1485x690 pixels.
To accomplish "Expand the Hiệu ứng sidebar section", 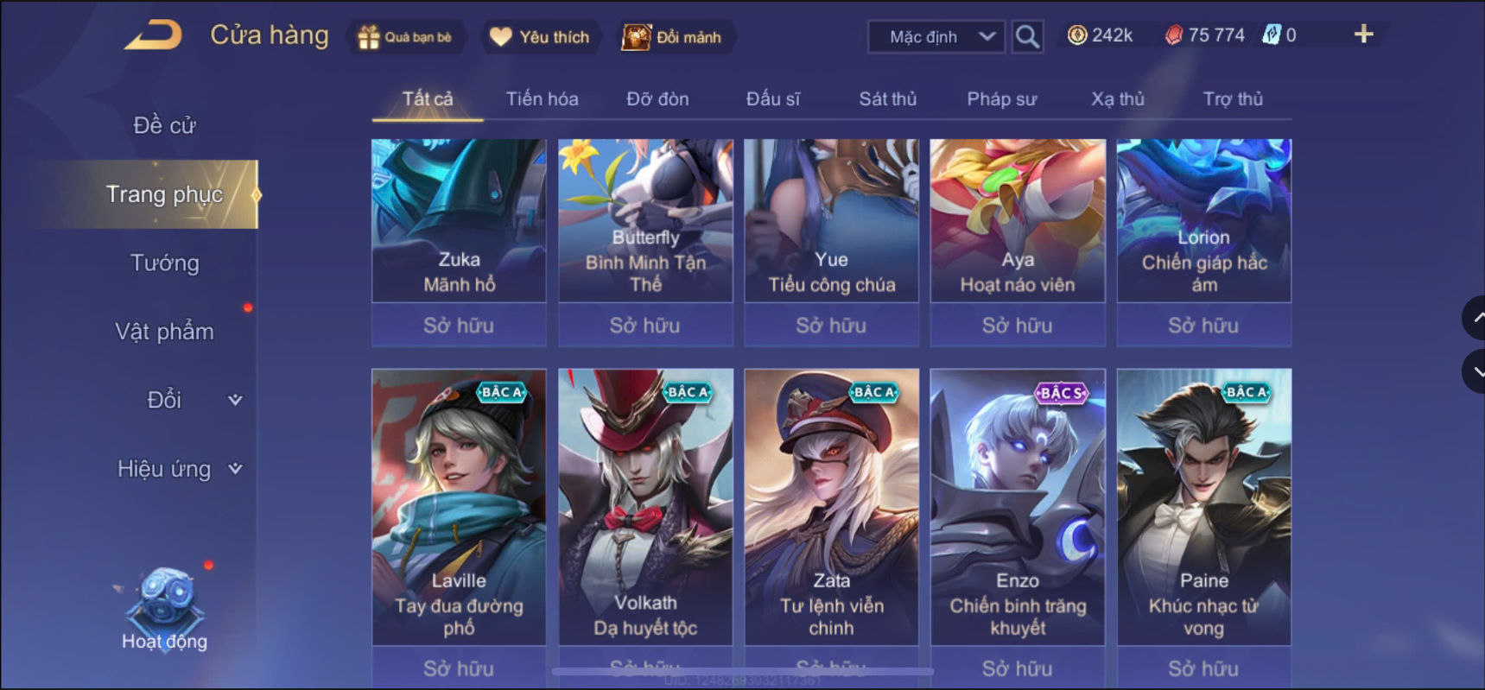I will 234,469.
